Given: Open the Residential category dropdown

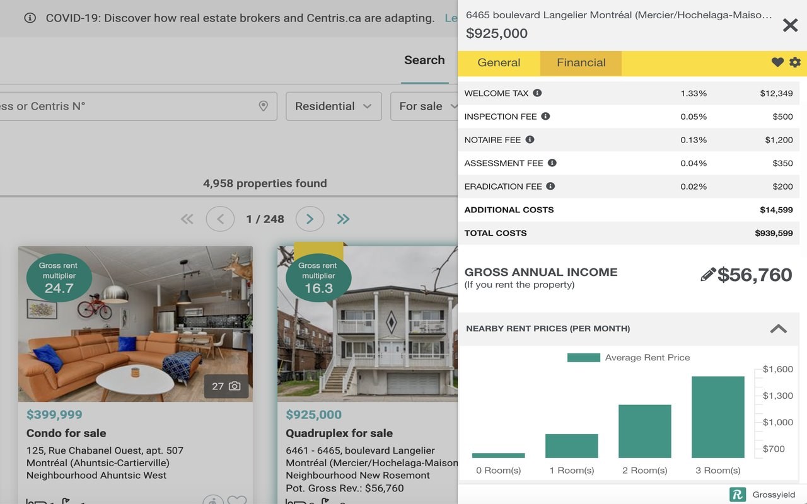Looking at the screenshot, I should (334, 106).
